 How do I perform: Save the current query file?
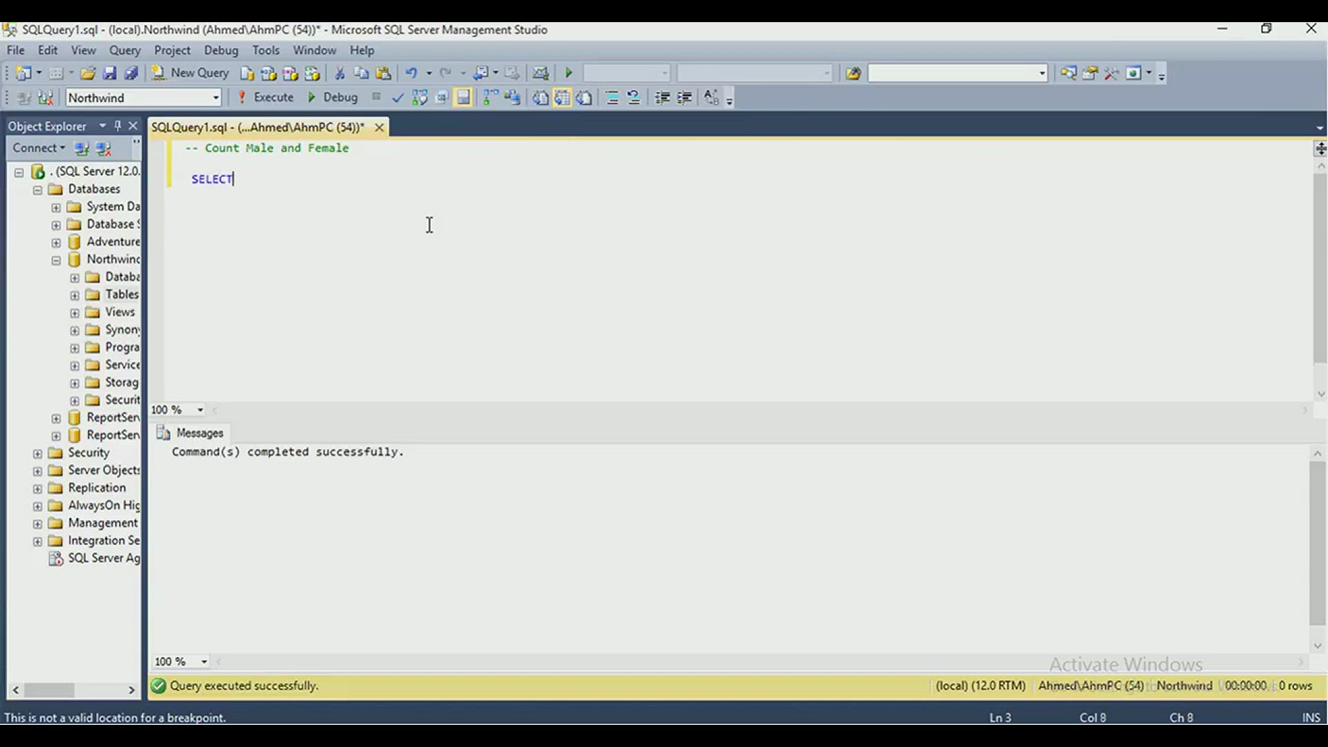pos(110,73)
